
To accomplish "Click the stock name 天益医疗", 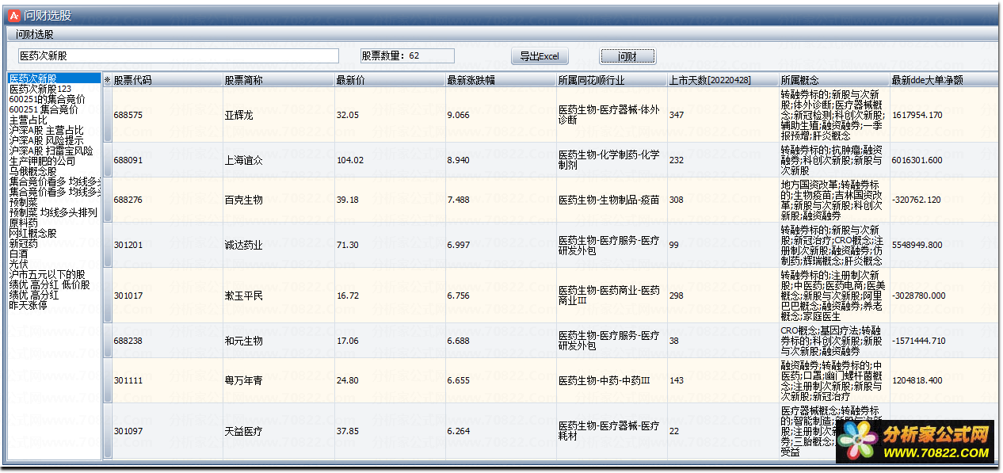I will (243, 431).
